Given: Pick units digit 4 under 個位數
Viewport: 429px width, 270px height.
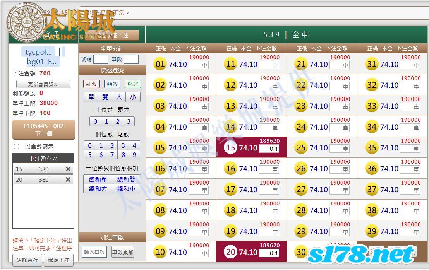Looking at the screenshot, I should 134,145.
